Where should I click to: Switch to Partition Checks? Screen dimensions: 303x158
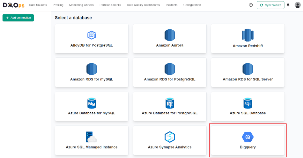(110, 5)
